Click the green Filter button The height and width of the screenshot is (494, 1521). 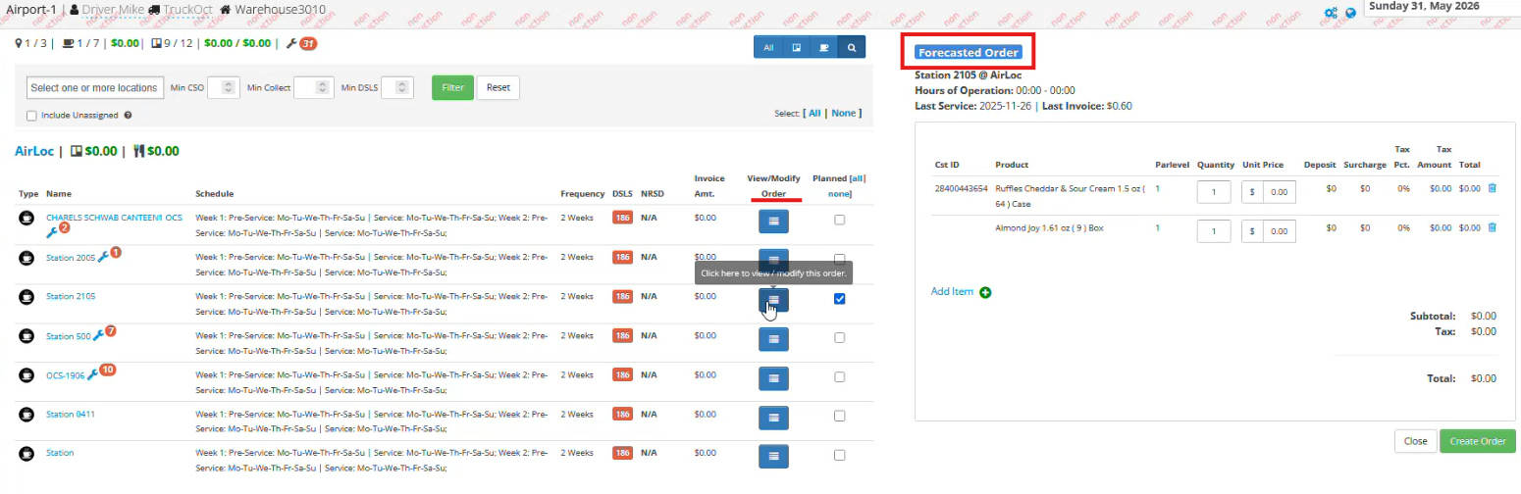tap(452, 87)
